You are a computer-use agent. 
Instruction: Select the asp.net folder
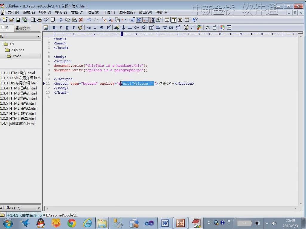15,50
